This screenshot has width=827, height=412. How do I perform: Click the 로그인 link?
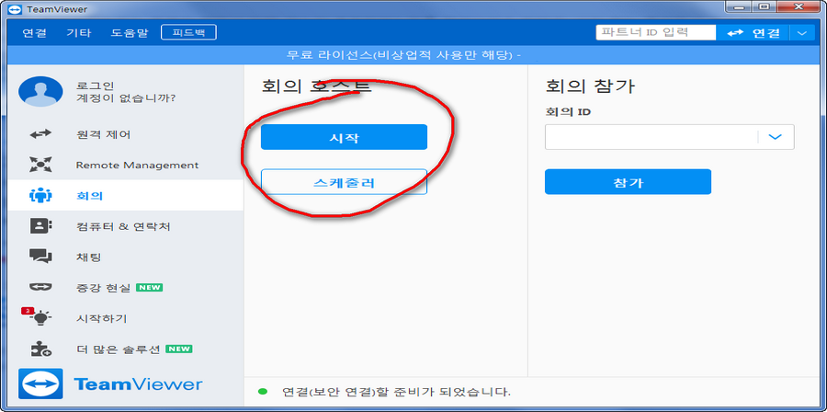96,86
